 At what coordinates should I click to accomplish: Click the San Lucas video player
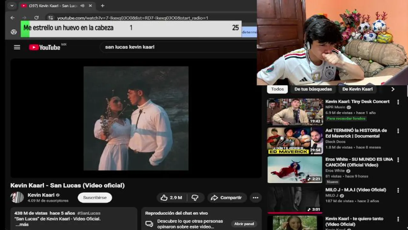coord(136,118)
